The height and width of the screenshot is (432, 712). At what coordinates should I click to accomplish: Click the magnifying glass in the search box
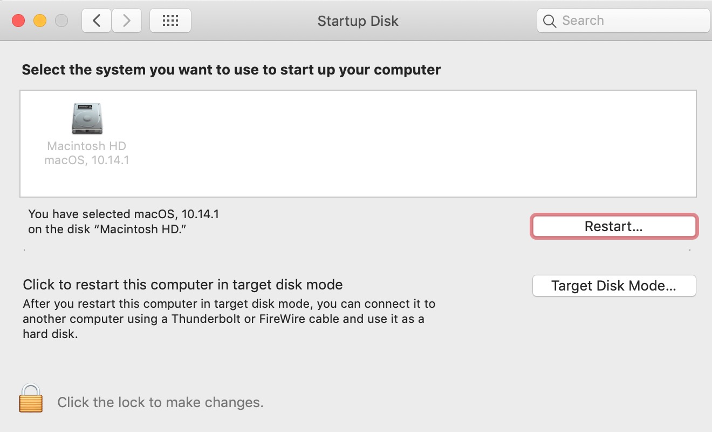click(550, 21)
